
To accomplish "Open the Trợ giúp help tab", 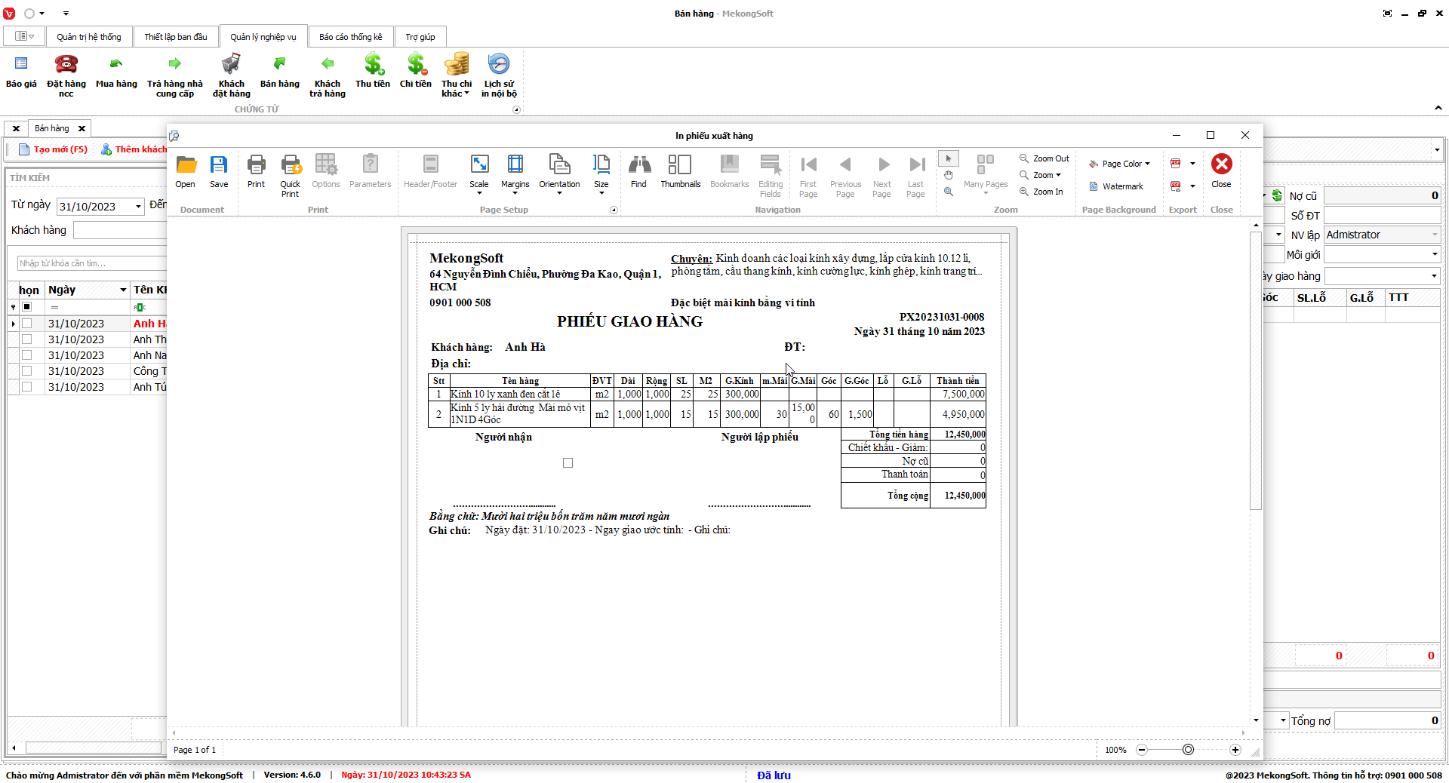I will pyautogui.click(x=420, y=37).
